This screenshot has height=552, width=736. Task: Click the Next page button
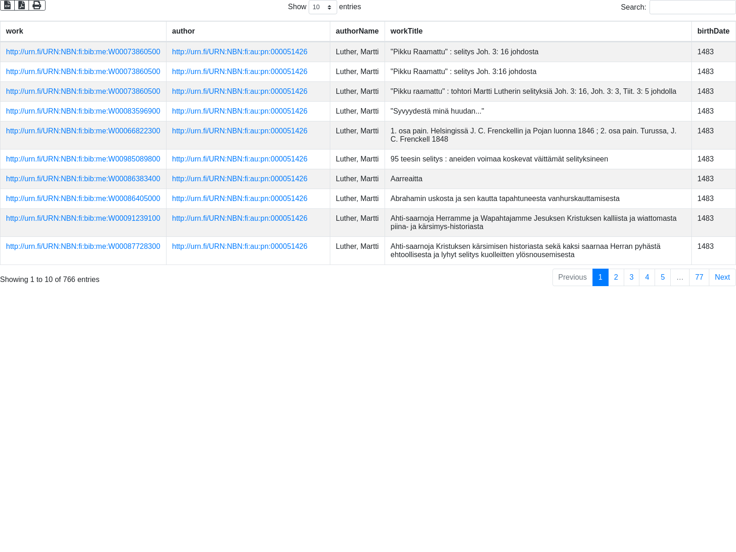coord(722,277)
